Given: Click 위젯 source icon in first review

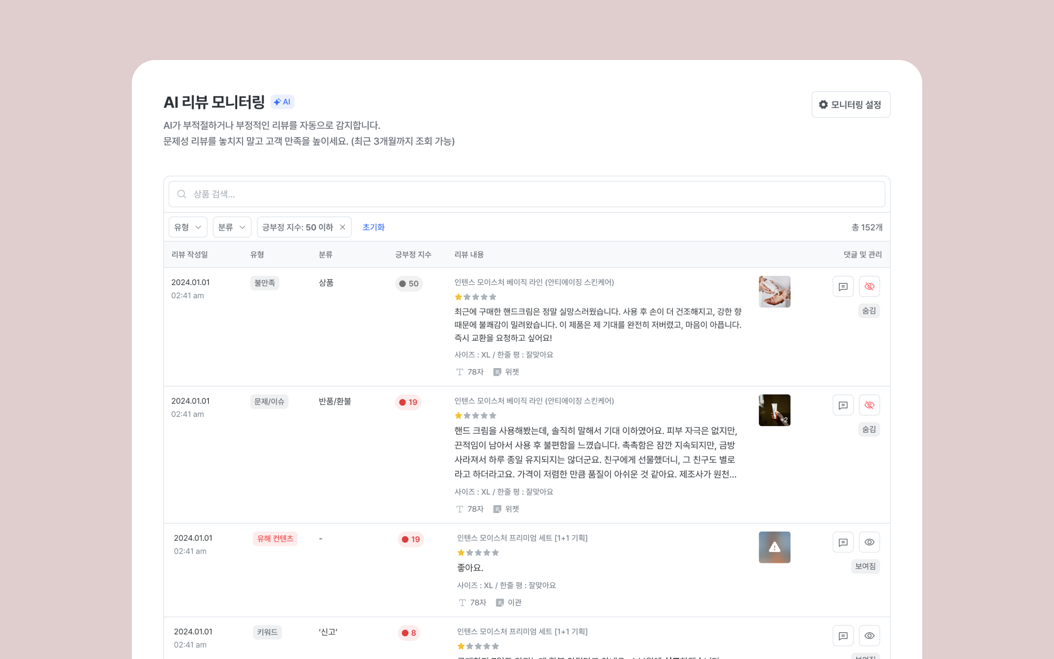Looking at the screenshot, I should 497,372.
